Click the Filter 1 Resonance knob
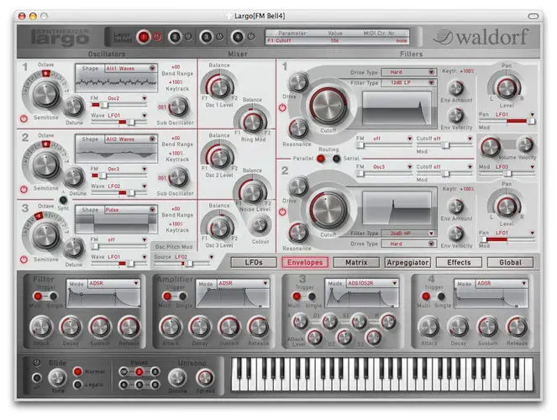The height and width of the screenshot is (420, 557). [298, 129]
